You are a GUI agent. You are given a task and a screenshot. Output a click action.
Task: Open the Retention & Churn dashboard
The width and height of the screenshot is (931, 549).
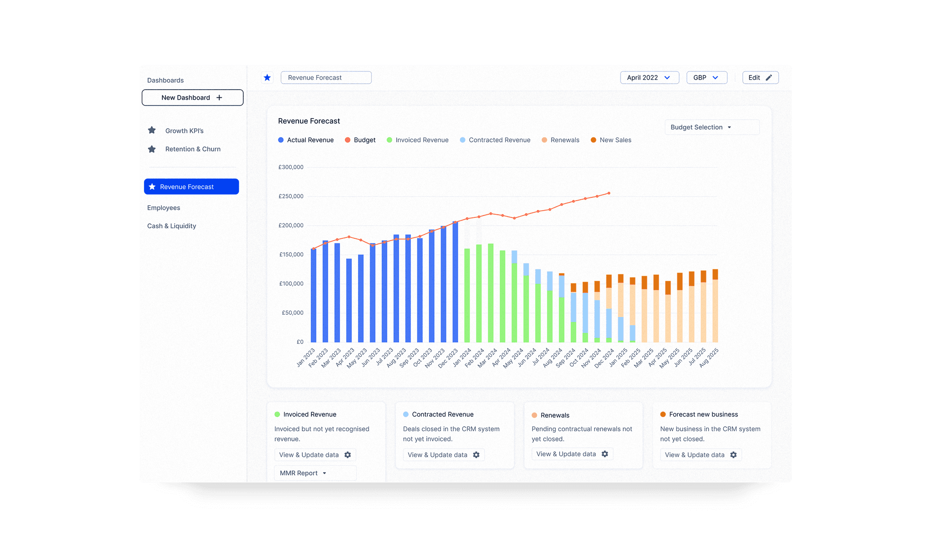point(193,149)
